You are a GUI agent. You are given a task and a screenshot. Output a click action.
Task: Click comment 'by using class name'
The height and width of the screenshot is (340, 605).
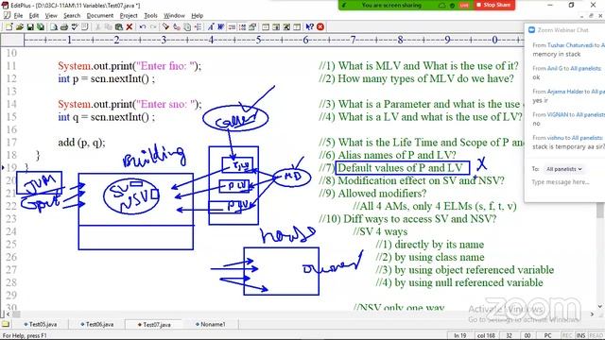[439, 257]
